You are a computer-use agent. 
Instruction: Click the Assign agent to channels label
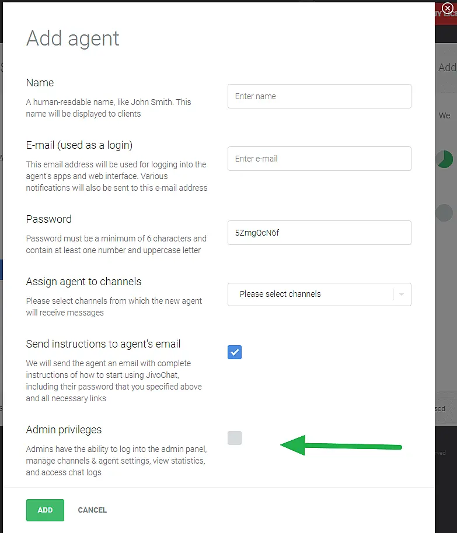pos(83,282)
